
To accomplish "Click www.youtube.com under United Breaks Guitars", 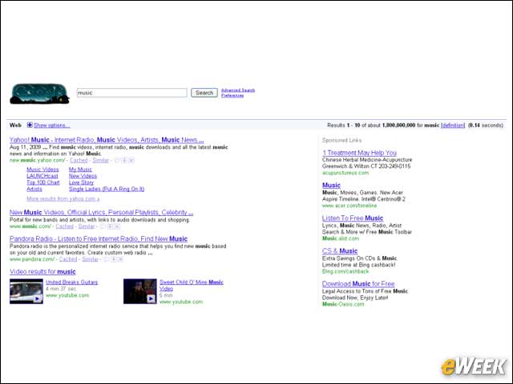I will tap(67, 295).
